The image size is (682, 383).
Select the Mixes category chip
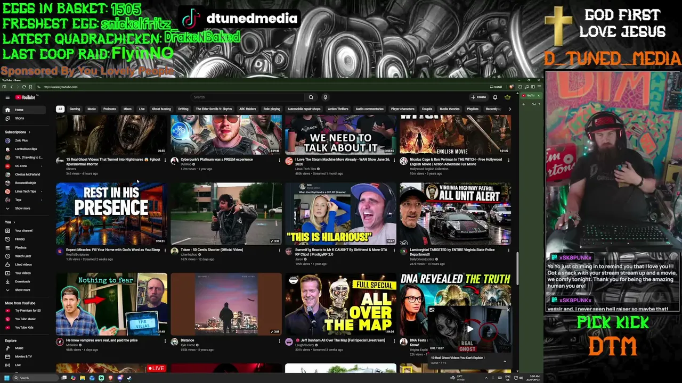coord(127,109)
